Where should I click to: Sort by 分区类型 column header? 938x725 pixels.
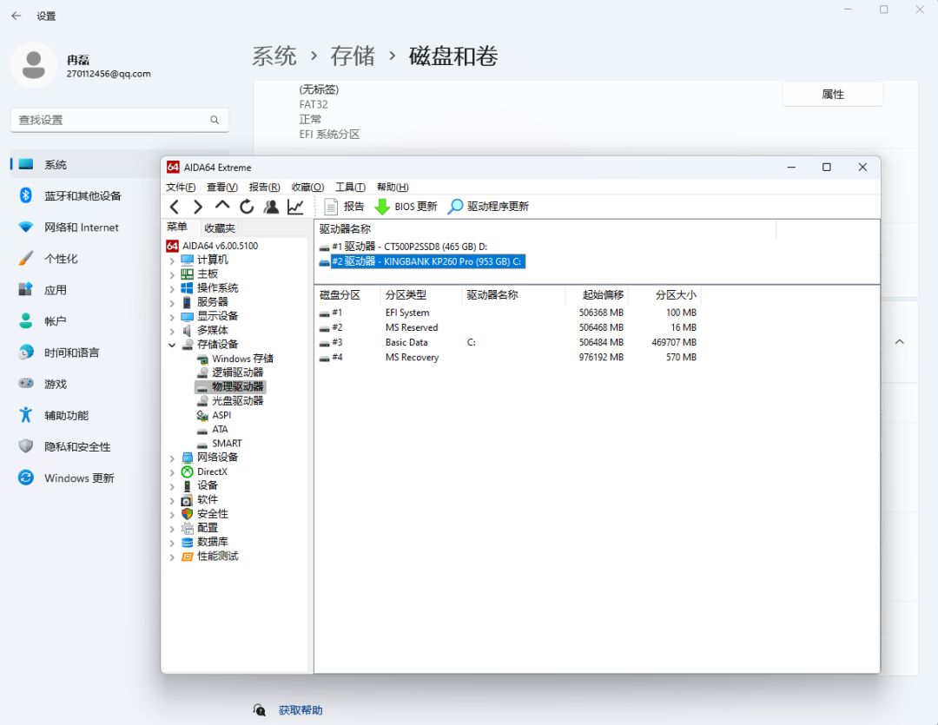421,295
